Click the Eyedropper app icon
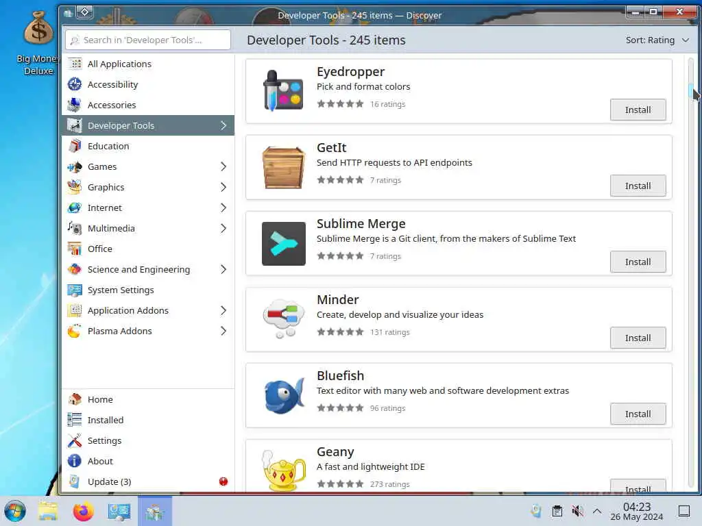 click(x=283, y=91)
